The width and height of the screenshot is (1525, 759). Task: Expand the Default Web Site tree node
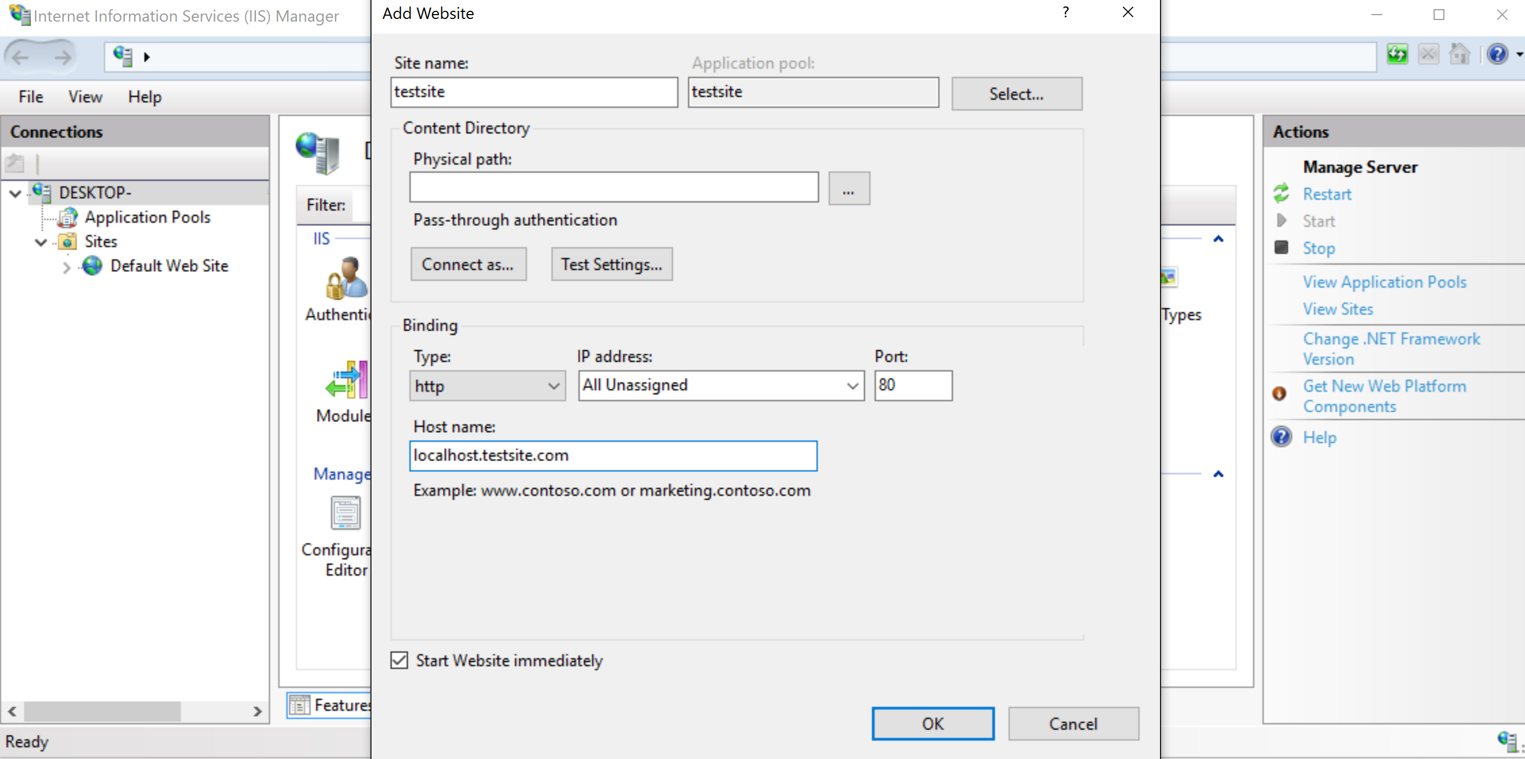[x=67, y=267]
